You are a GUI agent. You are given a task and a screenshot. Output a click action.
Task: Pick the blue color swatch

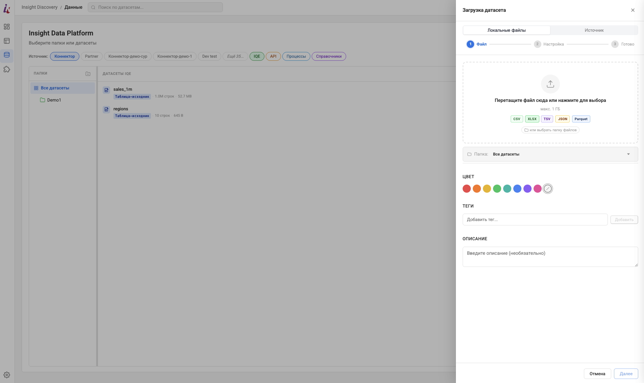(517, 189)
